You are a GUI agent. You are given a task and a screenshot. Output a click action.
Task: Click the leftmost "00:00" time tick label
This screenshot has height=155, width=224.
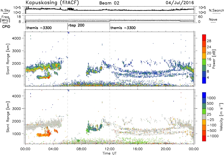click(x=25, y=149)
